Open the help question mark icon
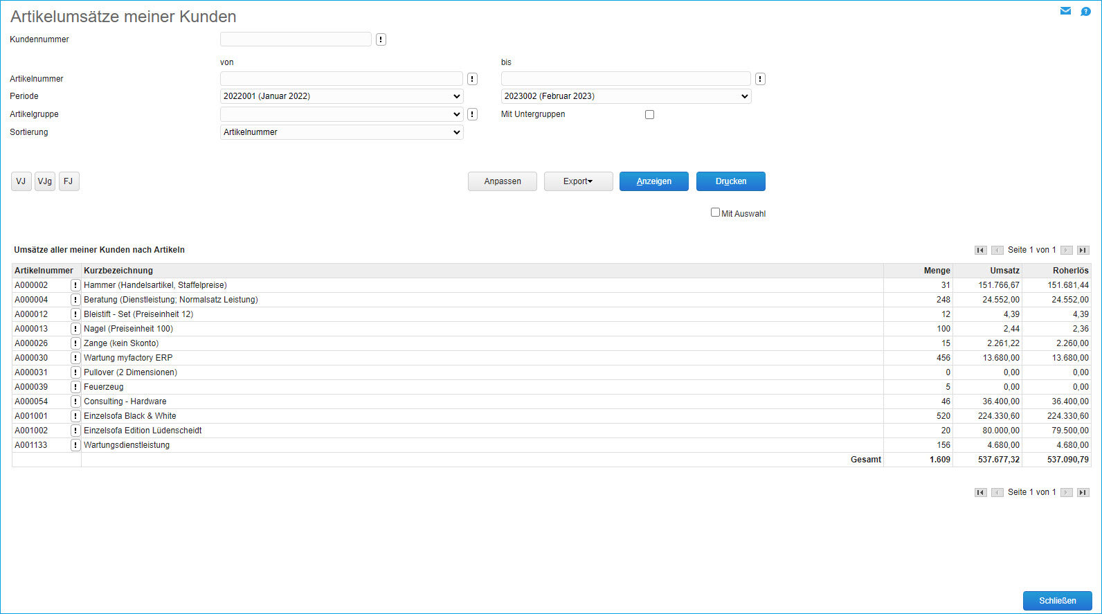This screenshot has width=1102, height=614. click(1085, 11)
